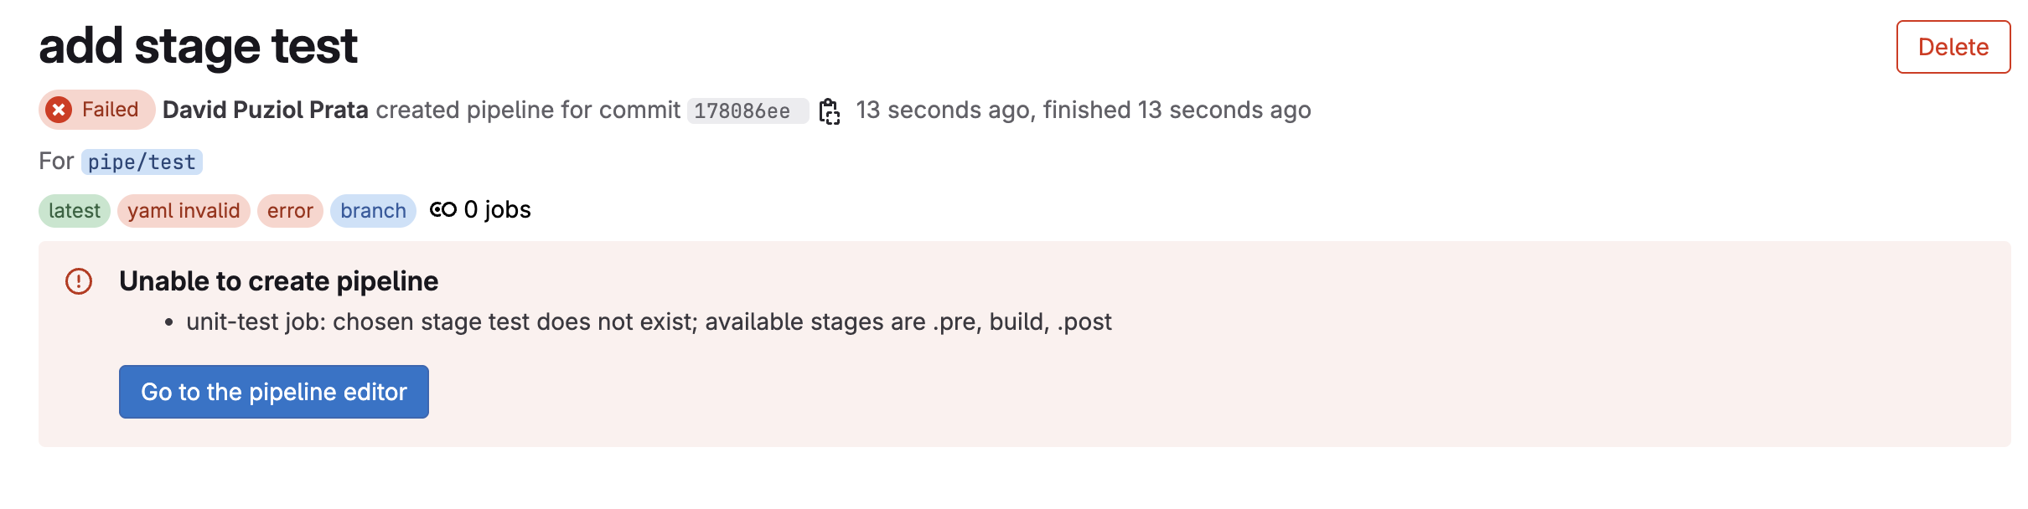Click the green "latest" badge
The height and width of the screenshot is (509, 2028).
(74, 211)
